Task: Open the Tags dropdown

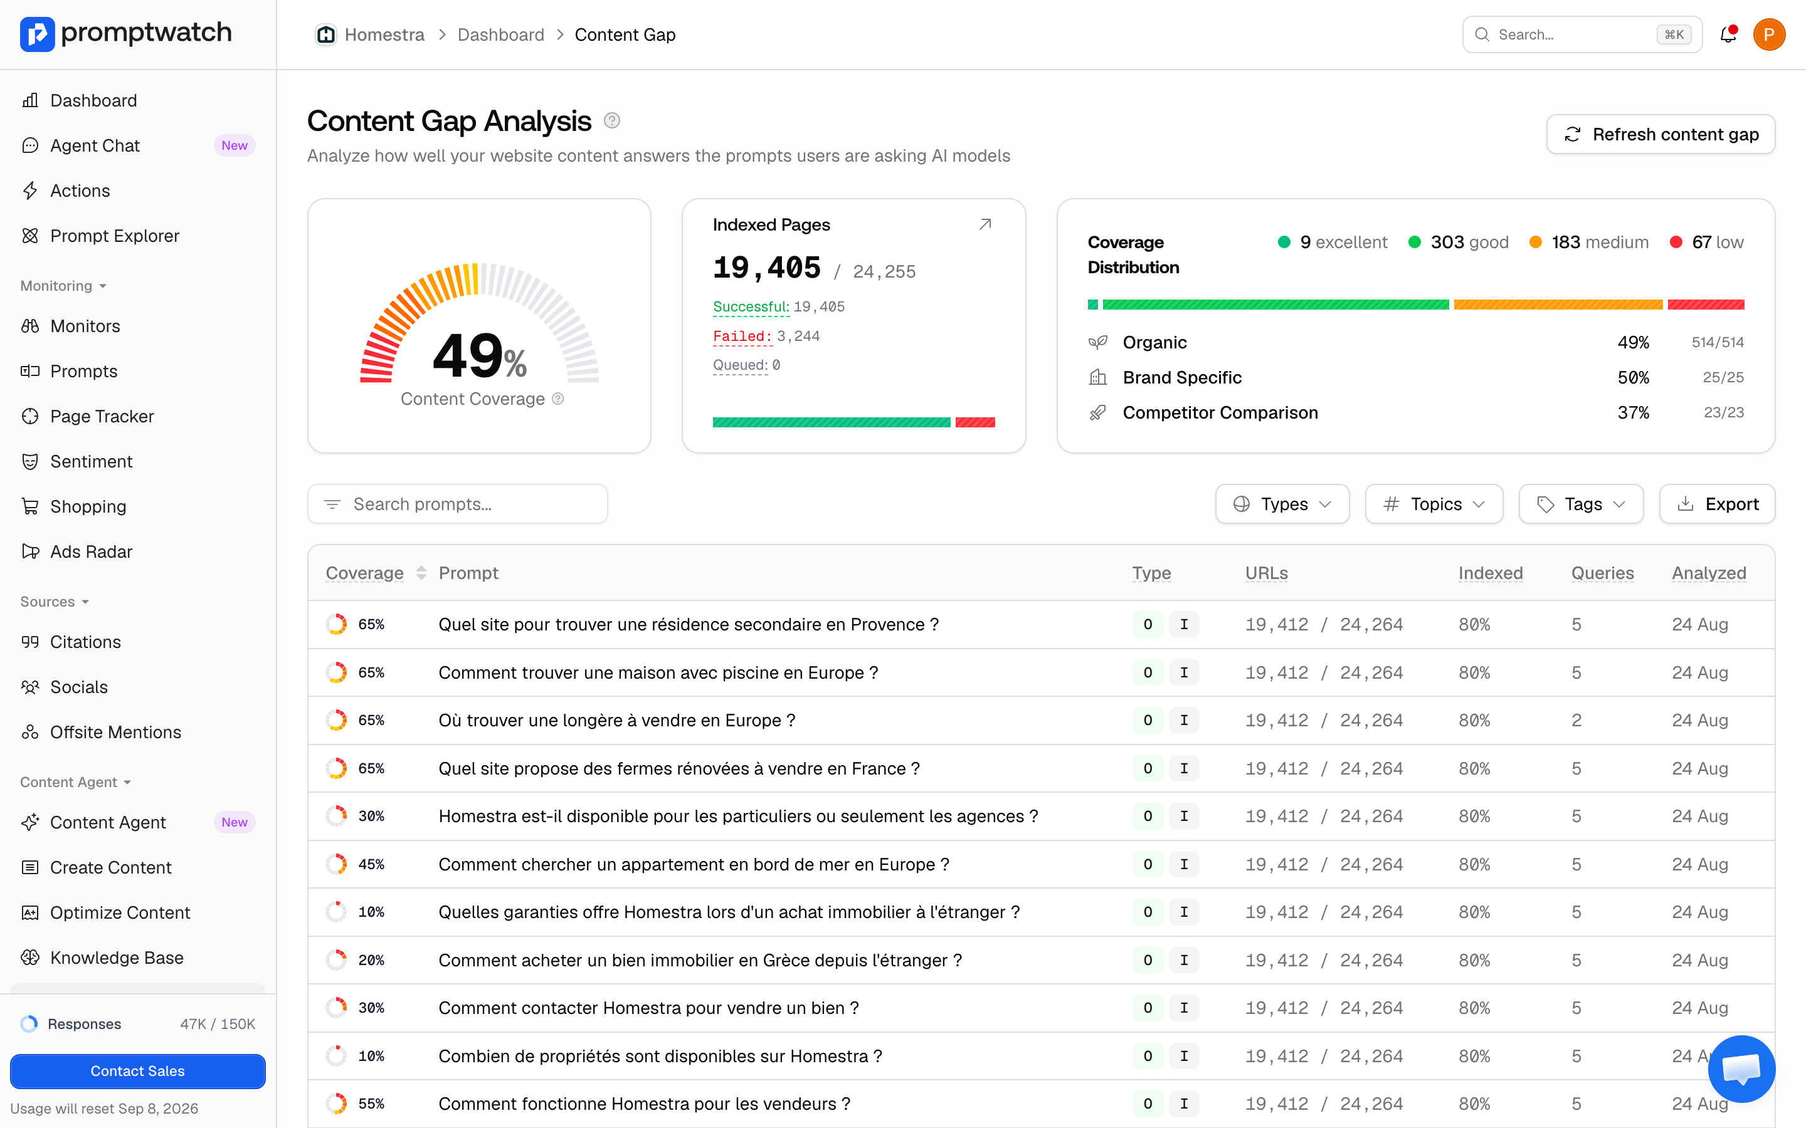Action: point(1581,504)
